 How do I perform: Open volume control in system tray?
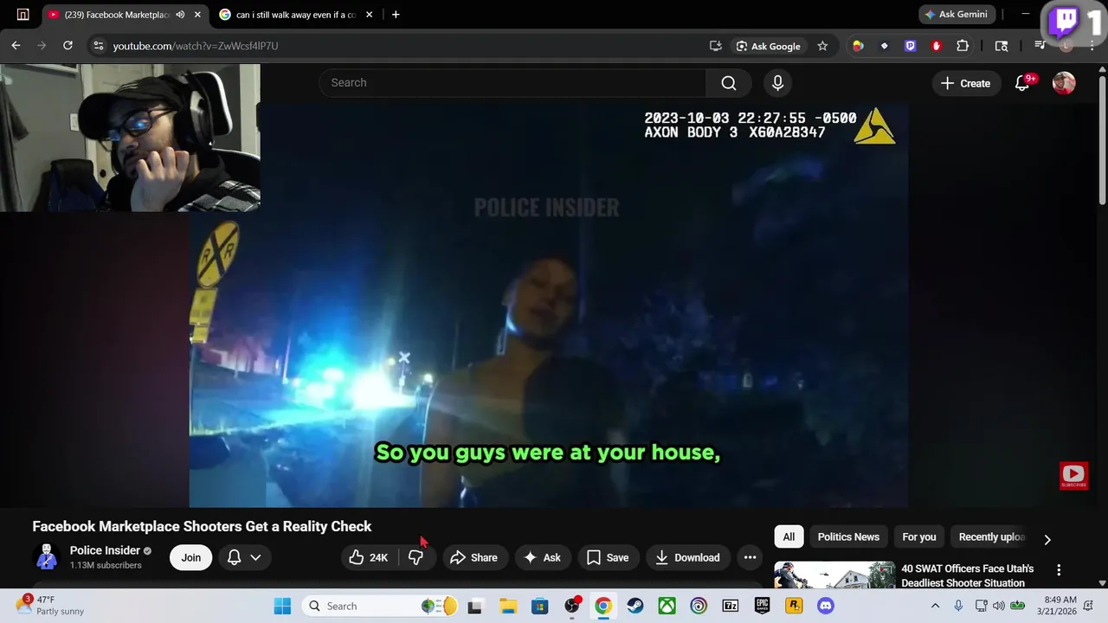[x=998, y=606]
